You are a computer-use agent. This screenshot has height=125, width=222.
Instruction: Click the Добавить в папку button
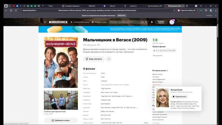coord(61,120)
